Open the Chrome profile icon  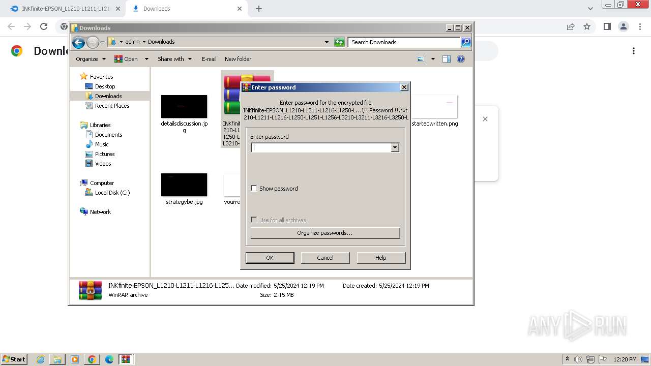click(x=623, y=26)
